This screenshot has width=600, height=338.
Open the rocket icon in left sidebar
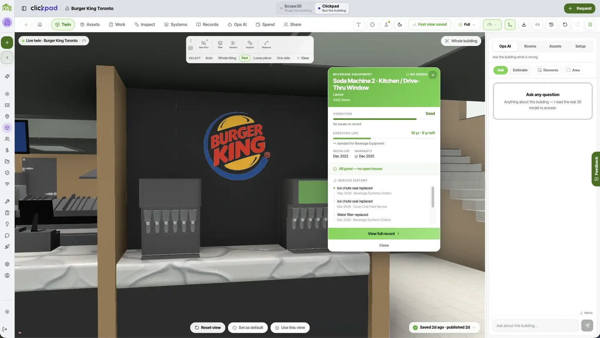click(x=7, y=247)
